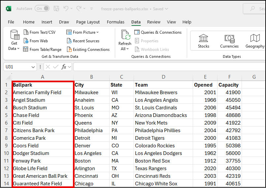Click the Currencies data type

point(229,41)
